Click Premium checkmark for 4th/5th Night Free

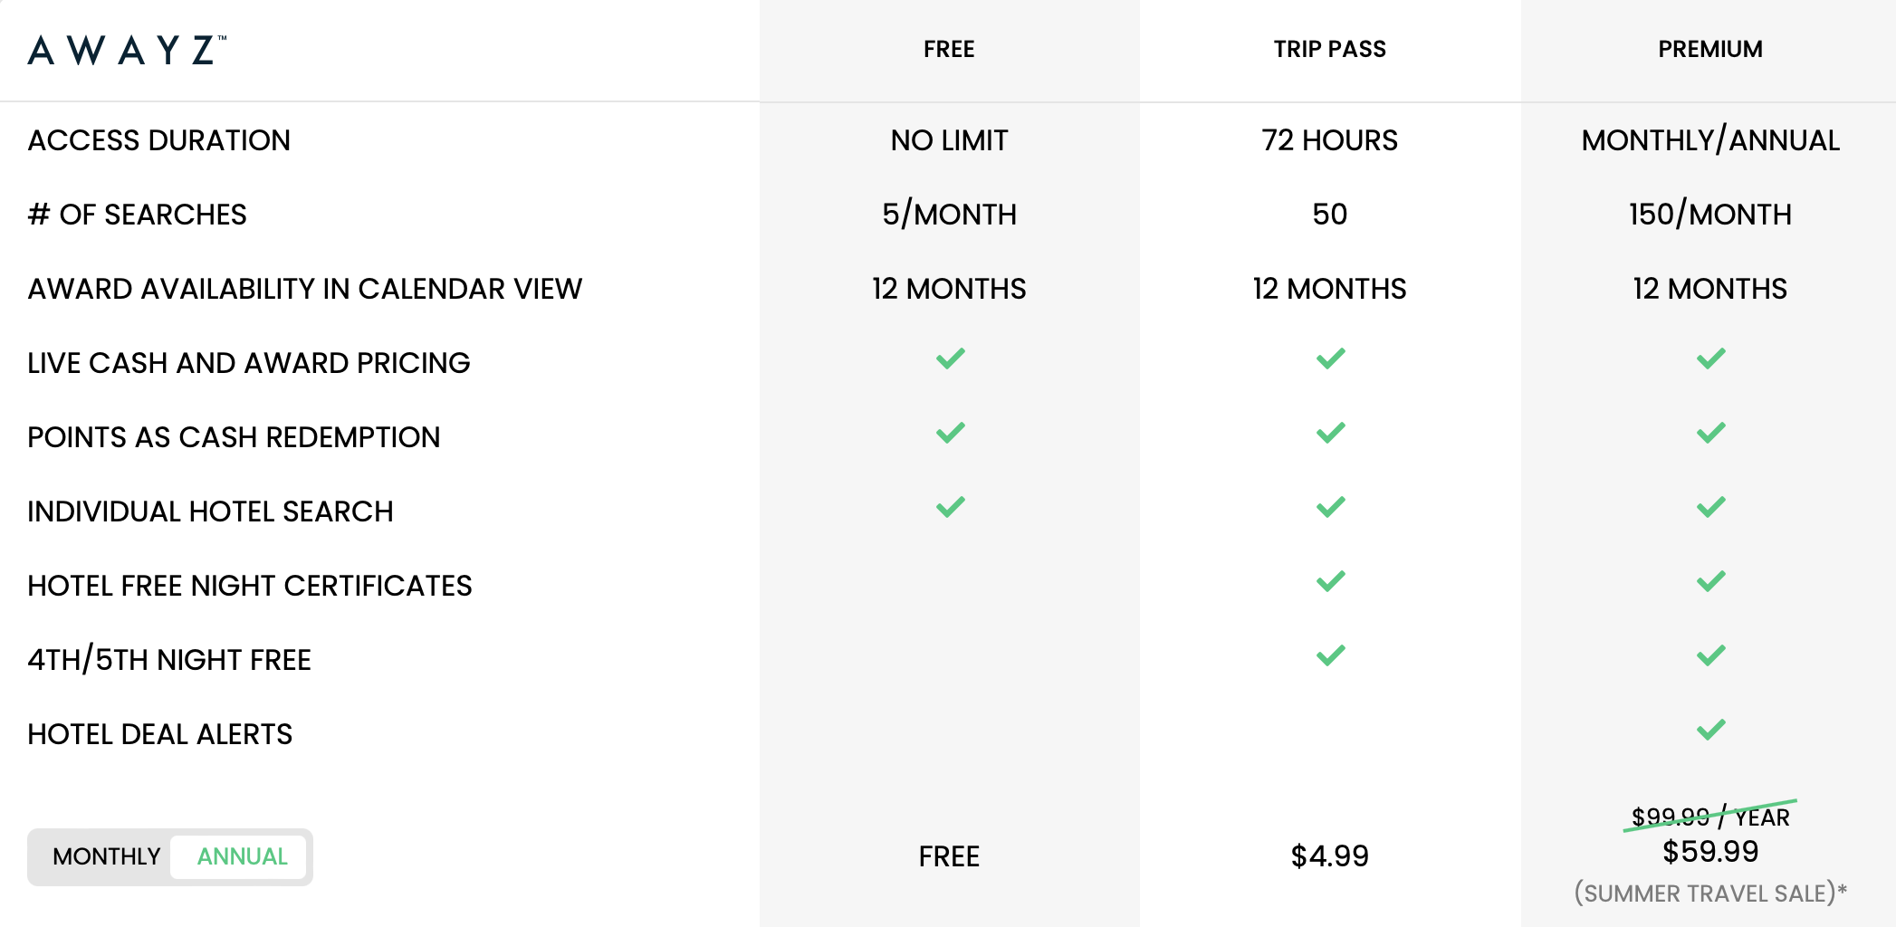tap(1710, 655)
